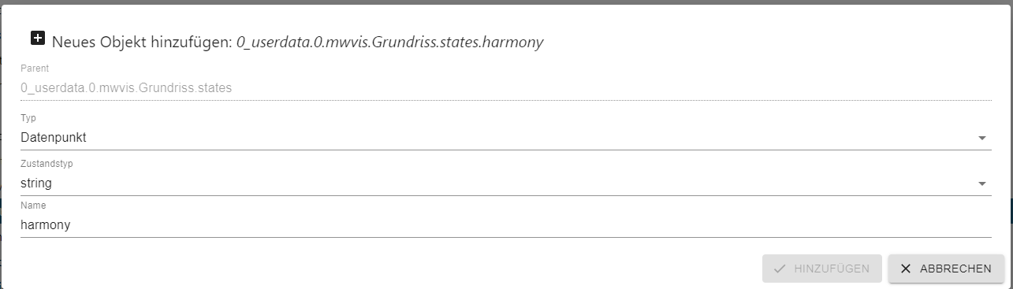Expand the Zustandstyp dropdown arrow

[x=982, y=183]
